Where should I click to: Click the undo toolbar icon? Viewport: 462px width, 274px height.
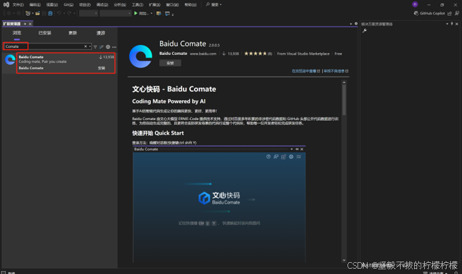59,13
